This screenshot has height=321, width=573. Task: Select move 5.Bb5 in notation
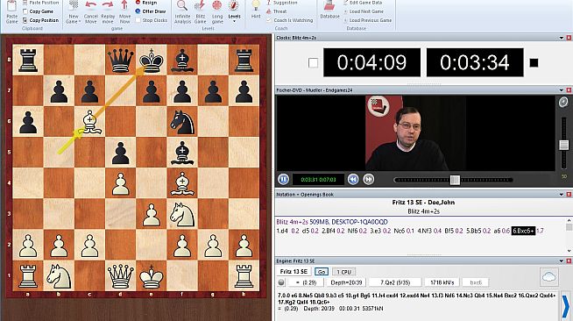pyautogui.click(x=474, y=231)
